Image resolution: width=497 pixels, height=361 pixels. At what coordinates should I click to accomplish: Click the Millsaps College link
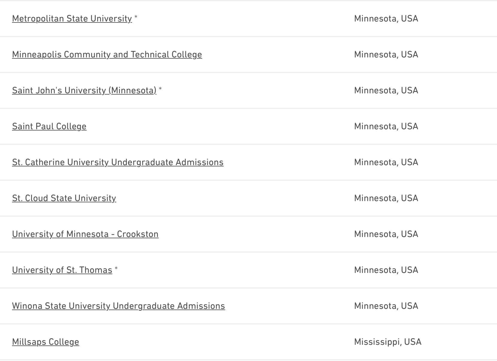[45, 342]
